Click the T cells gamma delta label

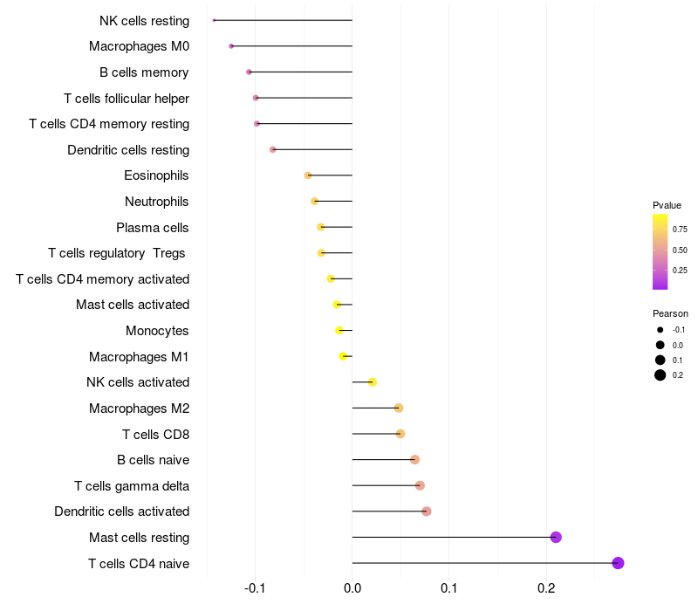(132, 486)
